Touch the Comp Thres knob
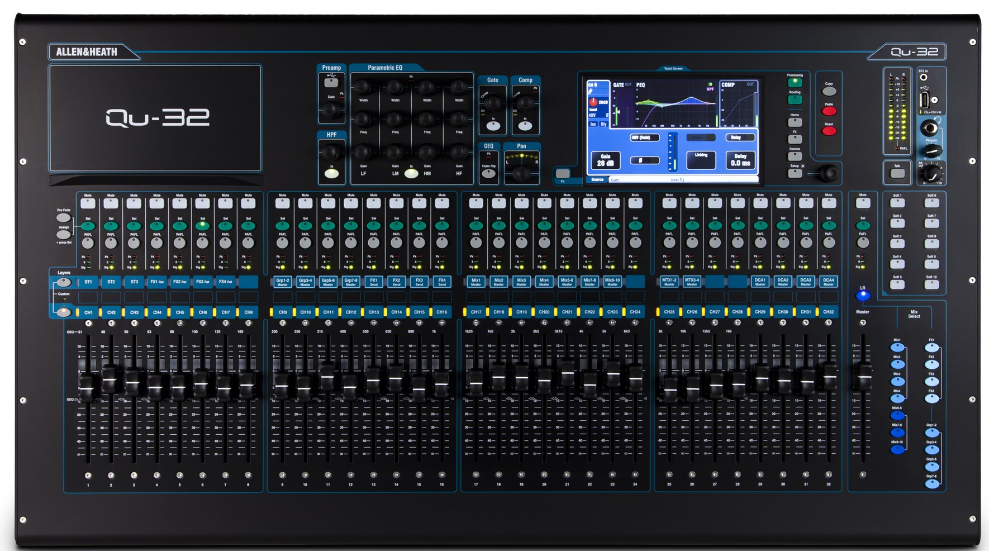 525,103
